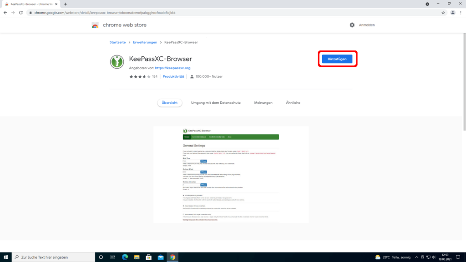Go to Startseite in the breadcrumb

(x=118, y=42)
